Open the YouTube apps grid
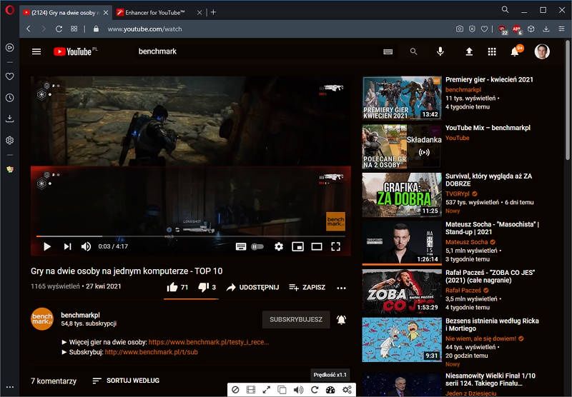Image resolution: width=572 pixels, height=397 pixels. [x=492, y=51]
